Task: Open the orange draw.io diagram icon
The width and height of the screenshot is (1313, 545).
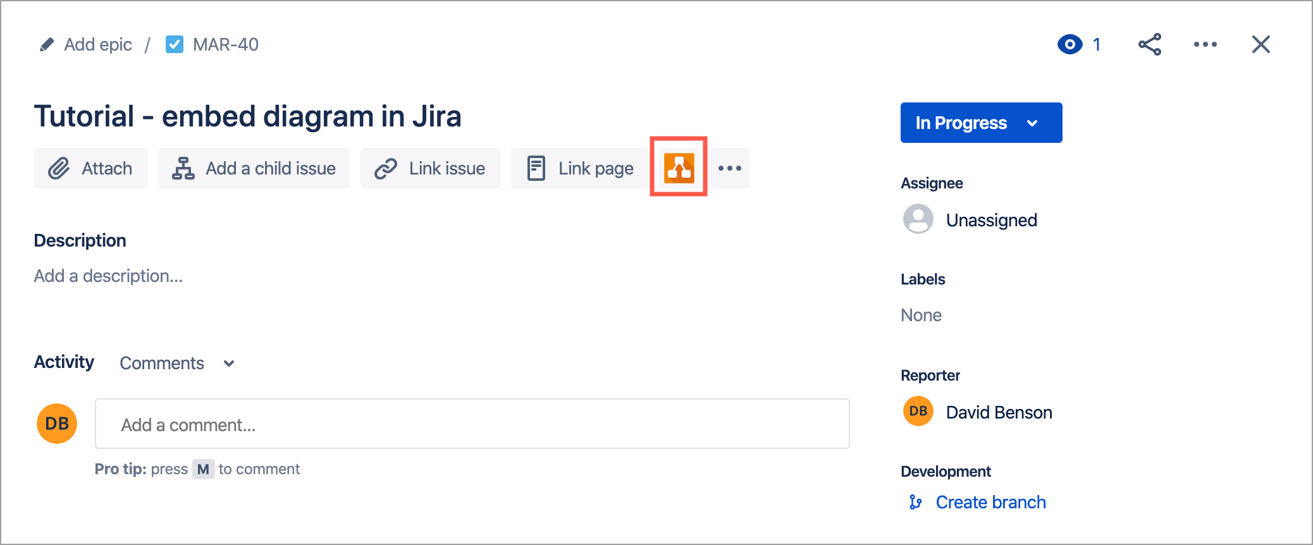Action: coord(679,168)
